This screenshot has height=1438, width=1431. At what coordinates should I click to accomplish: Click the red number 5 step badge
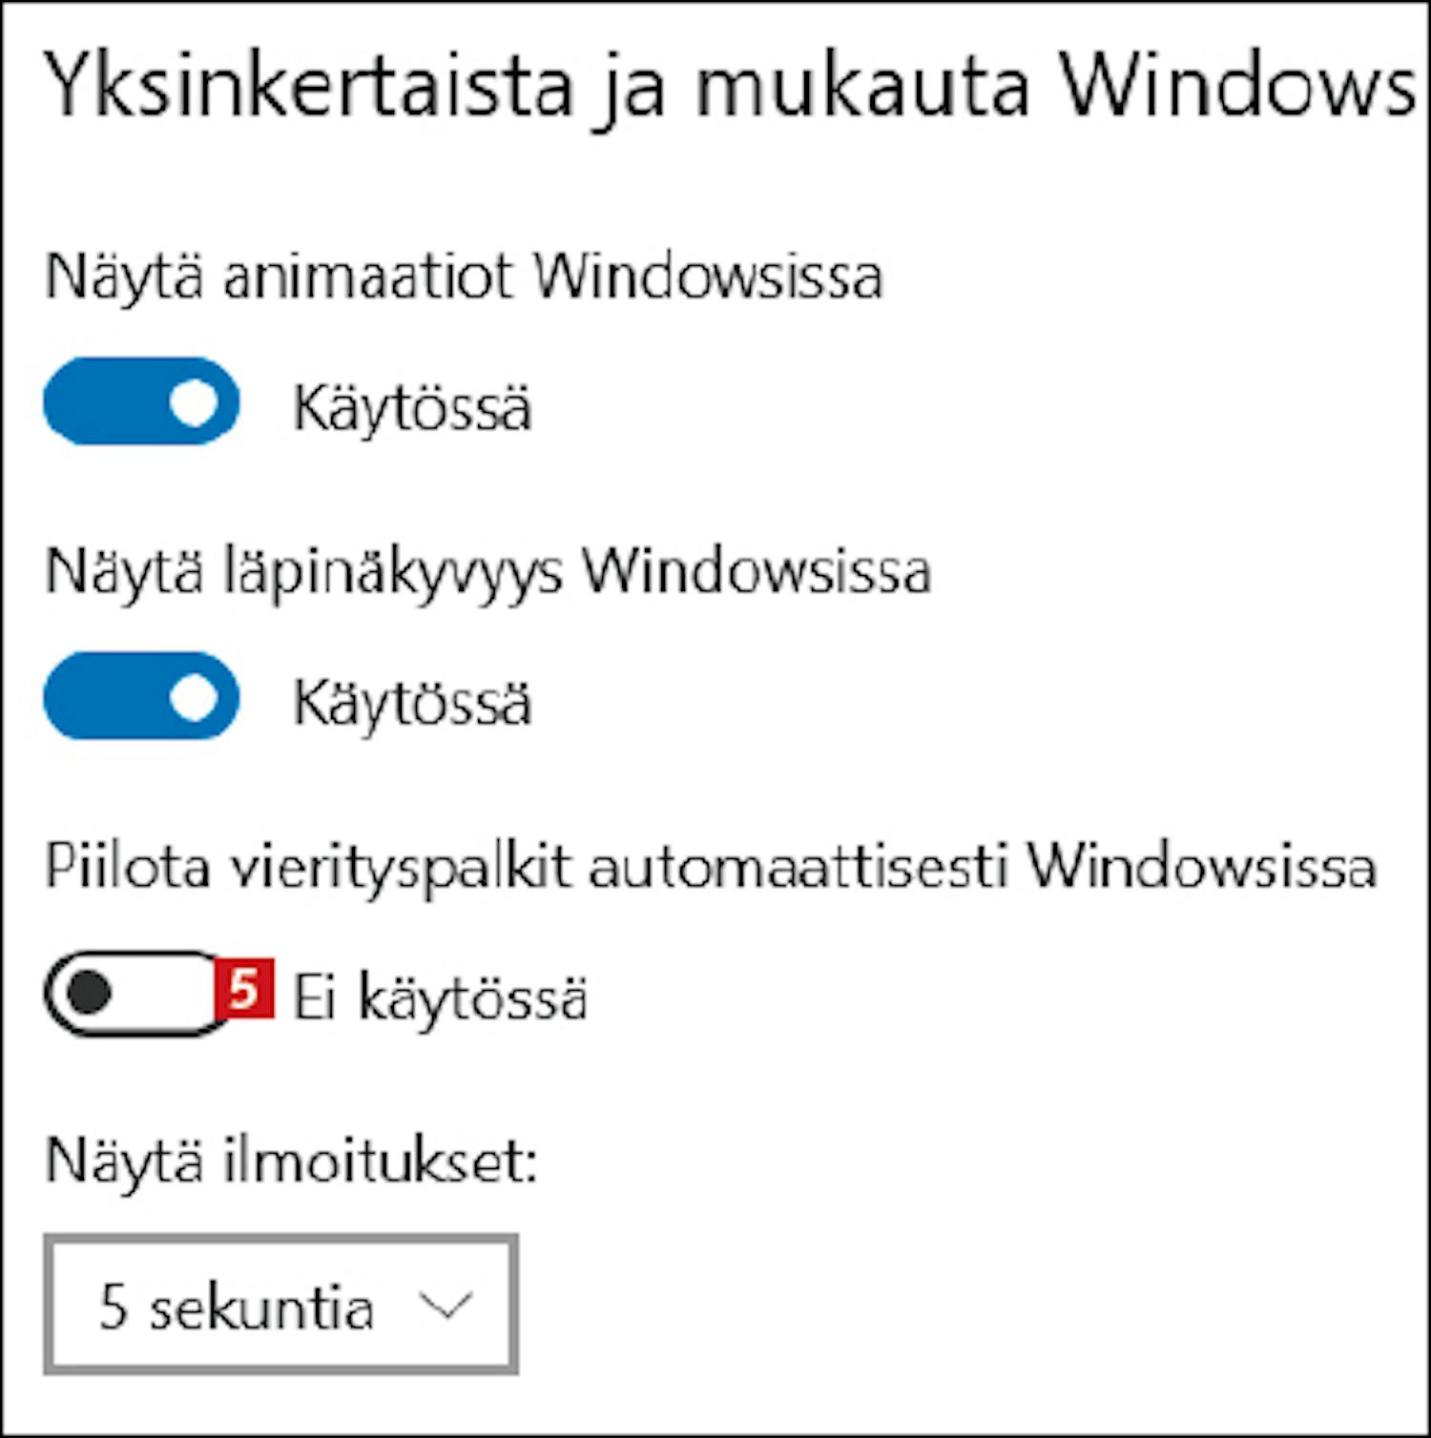tap(245, 989)
